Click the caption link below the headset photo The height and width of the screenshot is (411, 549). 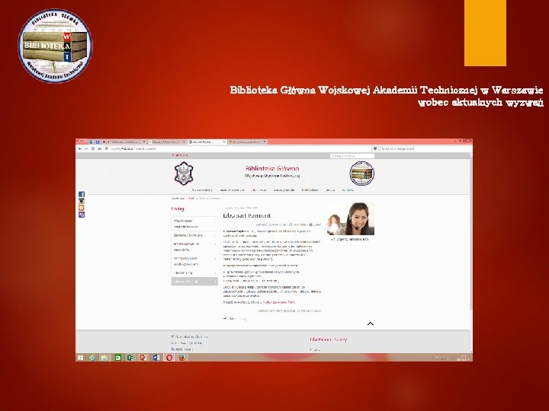pos(350,240)
